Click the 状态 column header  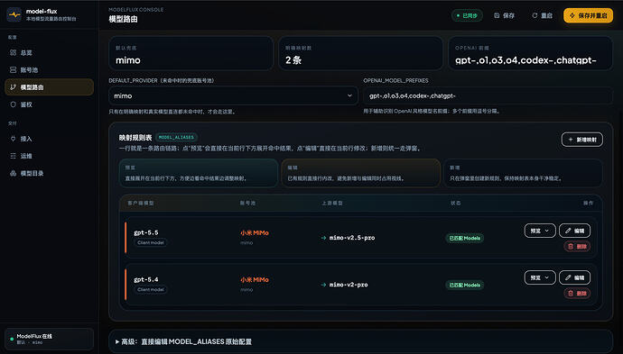(456, 203)
